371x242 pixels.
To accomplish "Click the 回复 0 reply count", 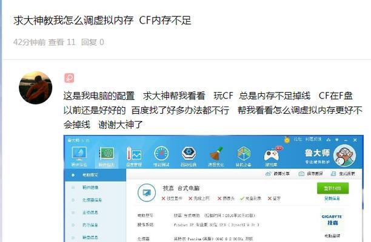I will click(93, 42).
